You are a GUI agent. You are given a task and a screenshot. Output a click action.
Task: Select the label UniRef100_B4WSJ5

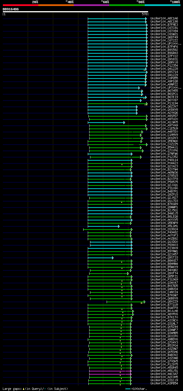tap(164, 213)
